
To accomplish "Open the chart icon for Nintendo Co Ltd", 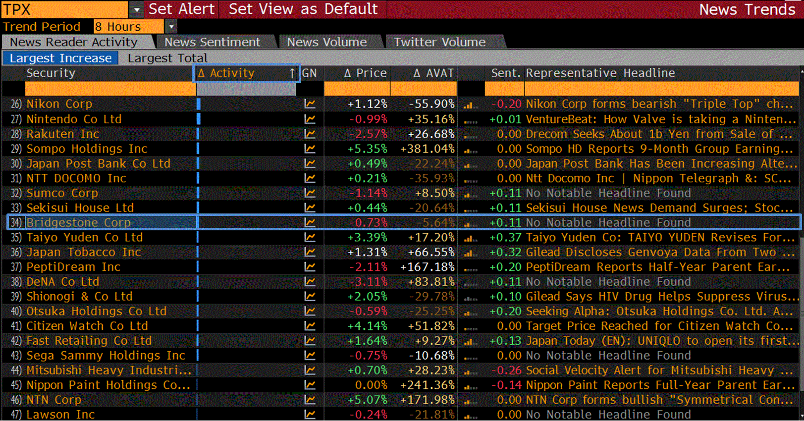I will click(310, 119).
